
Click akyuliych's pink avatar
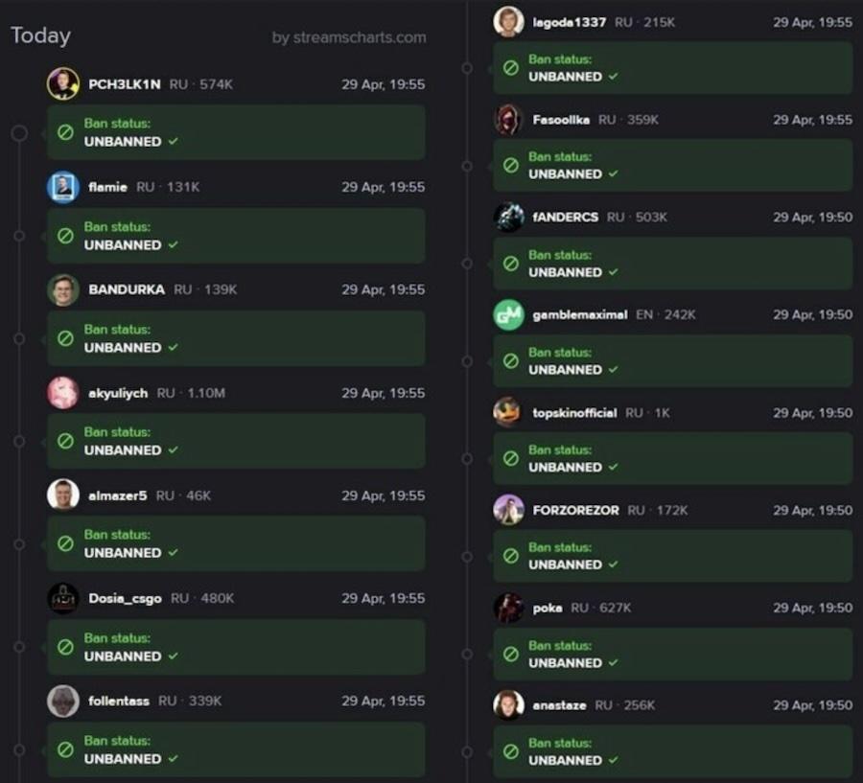coord(62,392)
